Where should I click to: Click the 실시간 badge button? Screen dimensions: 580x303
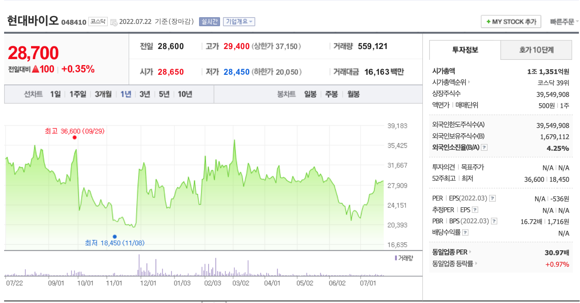coord(210,22)
